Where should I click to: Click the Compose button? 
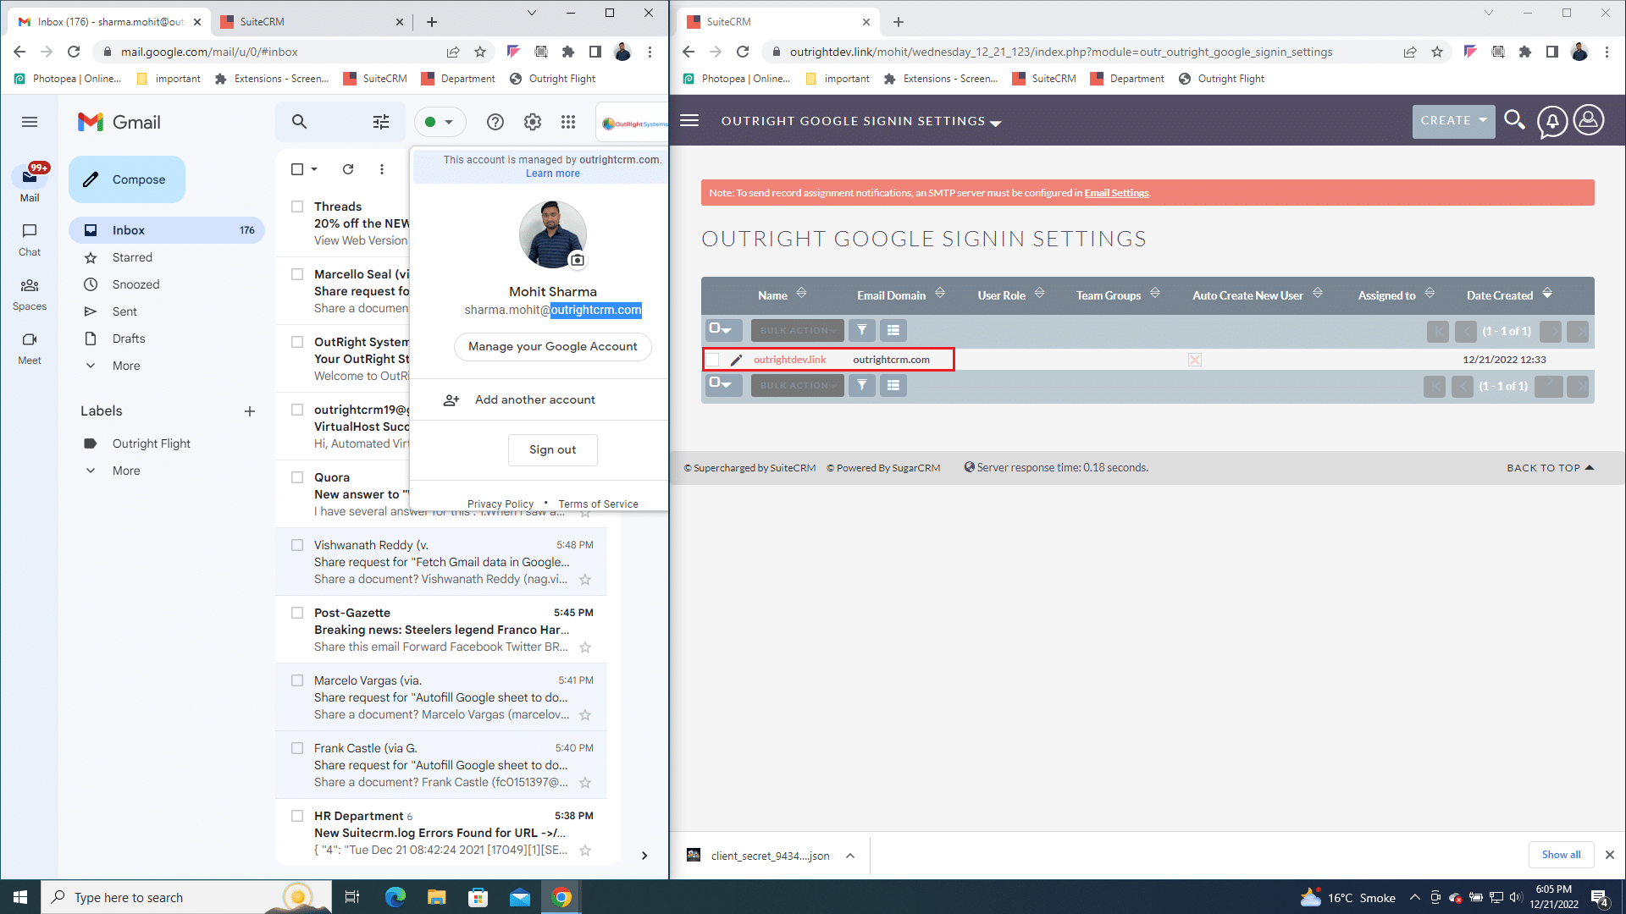127,179
